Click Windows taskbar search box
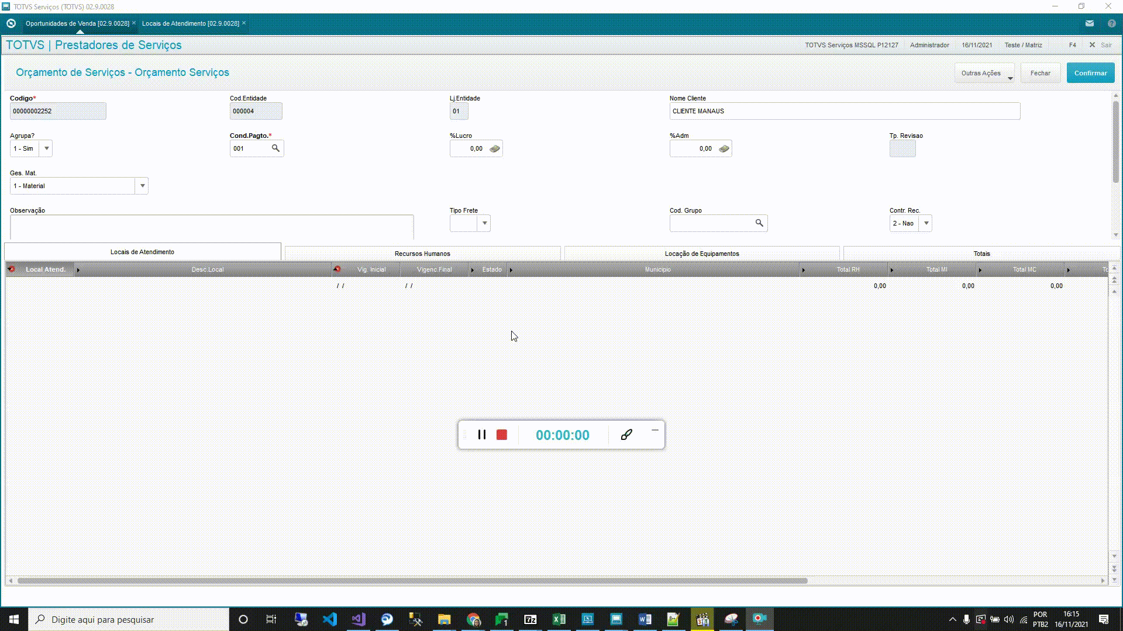Viewport: 1123px width, 631px height. tap(129, 619)
